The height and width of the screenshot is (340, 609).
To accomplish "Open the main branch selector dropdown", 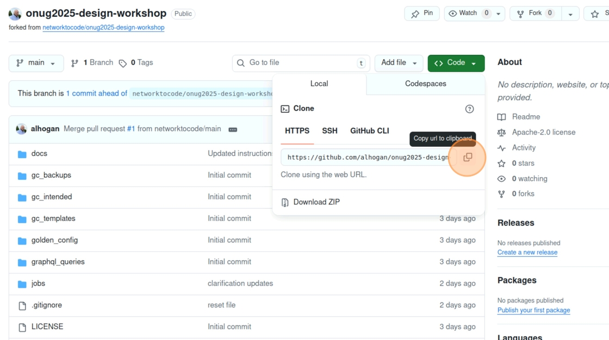I will click(x=36, y=63).
